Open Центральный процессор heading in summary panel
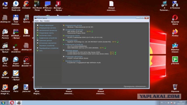187x105 pixels. [74, 30]
